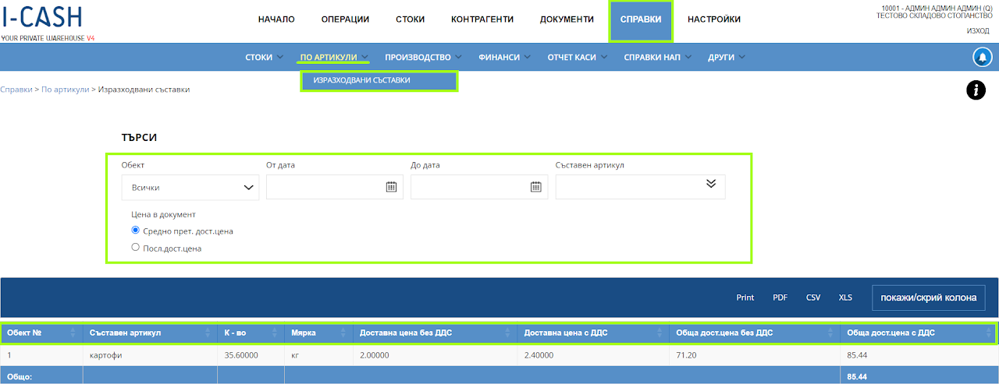Screen dimensions: 999x384
Task: Select Посл.дост.цена radio option
Action: click(136, 248)
